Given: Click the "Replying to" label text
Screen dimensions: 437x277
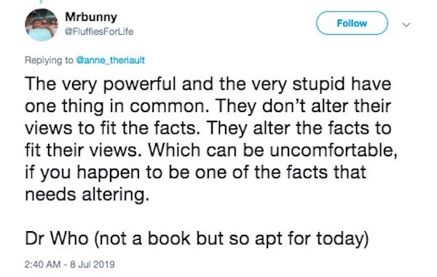Looking at the screenshot, I should point(49,60).
